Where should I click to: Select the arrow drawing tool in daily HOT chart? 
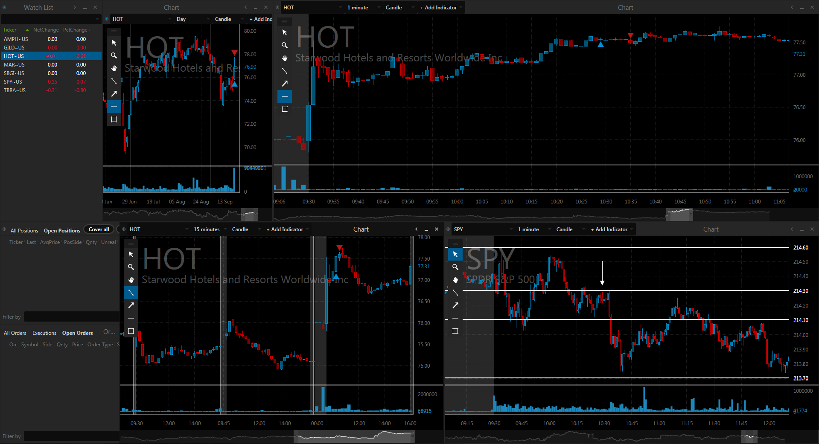click(114, 94)
